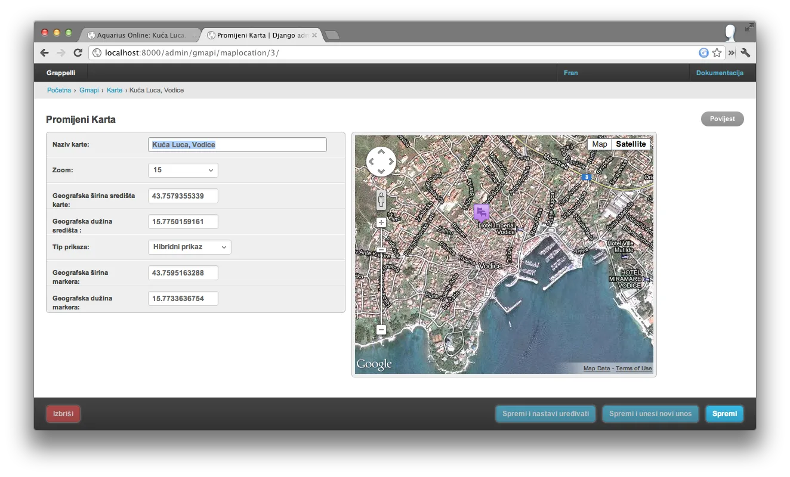
Task: Open the Zoom level dropdown
Action: tap(183, 171)
